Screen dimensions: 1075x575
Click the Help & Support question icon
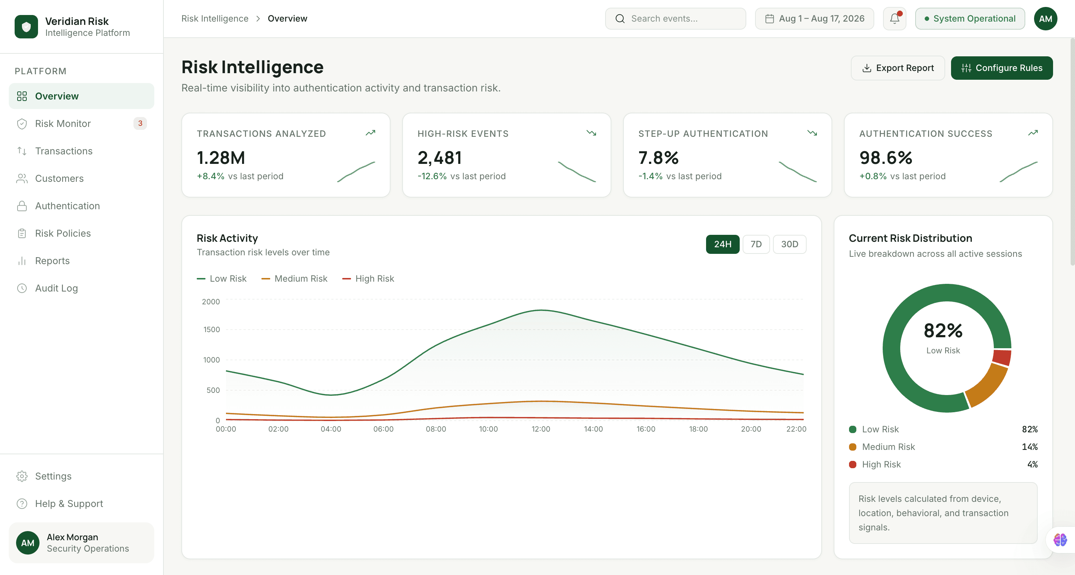pyautogui.click(x=22, y=504)
